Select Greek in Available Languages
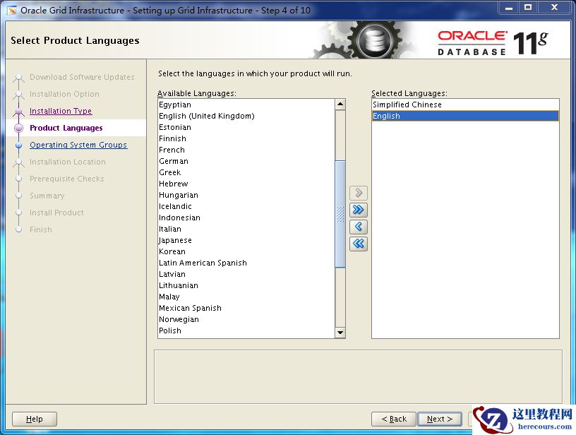 (x=246, y=173)
